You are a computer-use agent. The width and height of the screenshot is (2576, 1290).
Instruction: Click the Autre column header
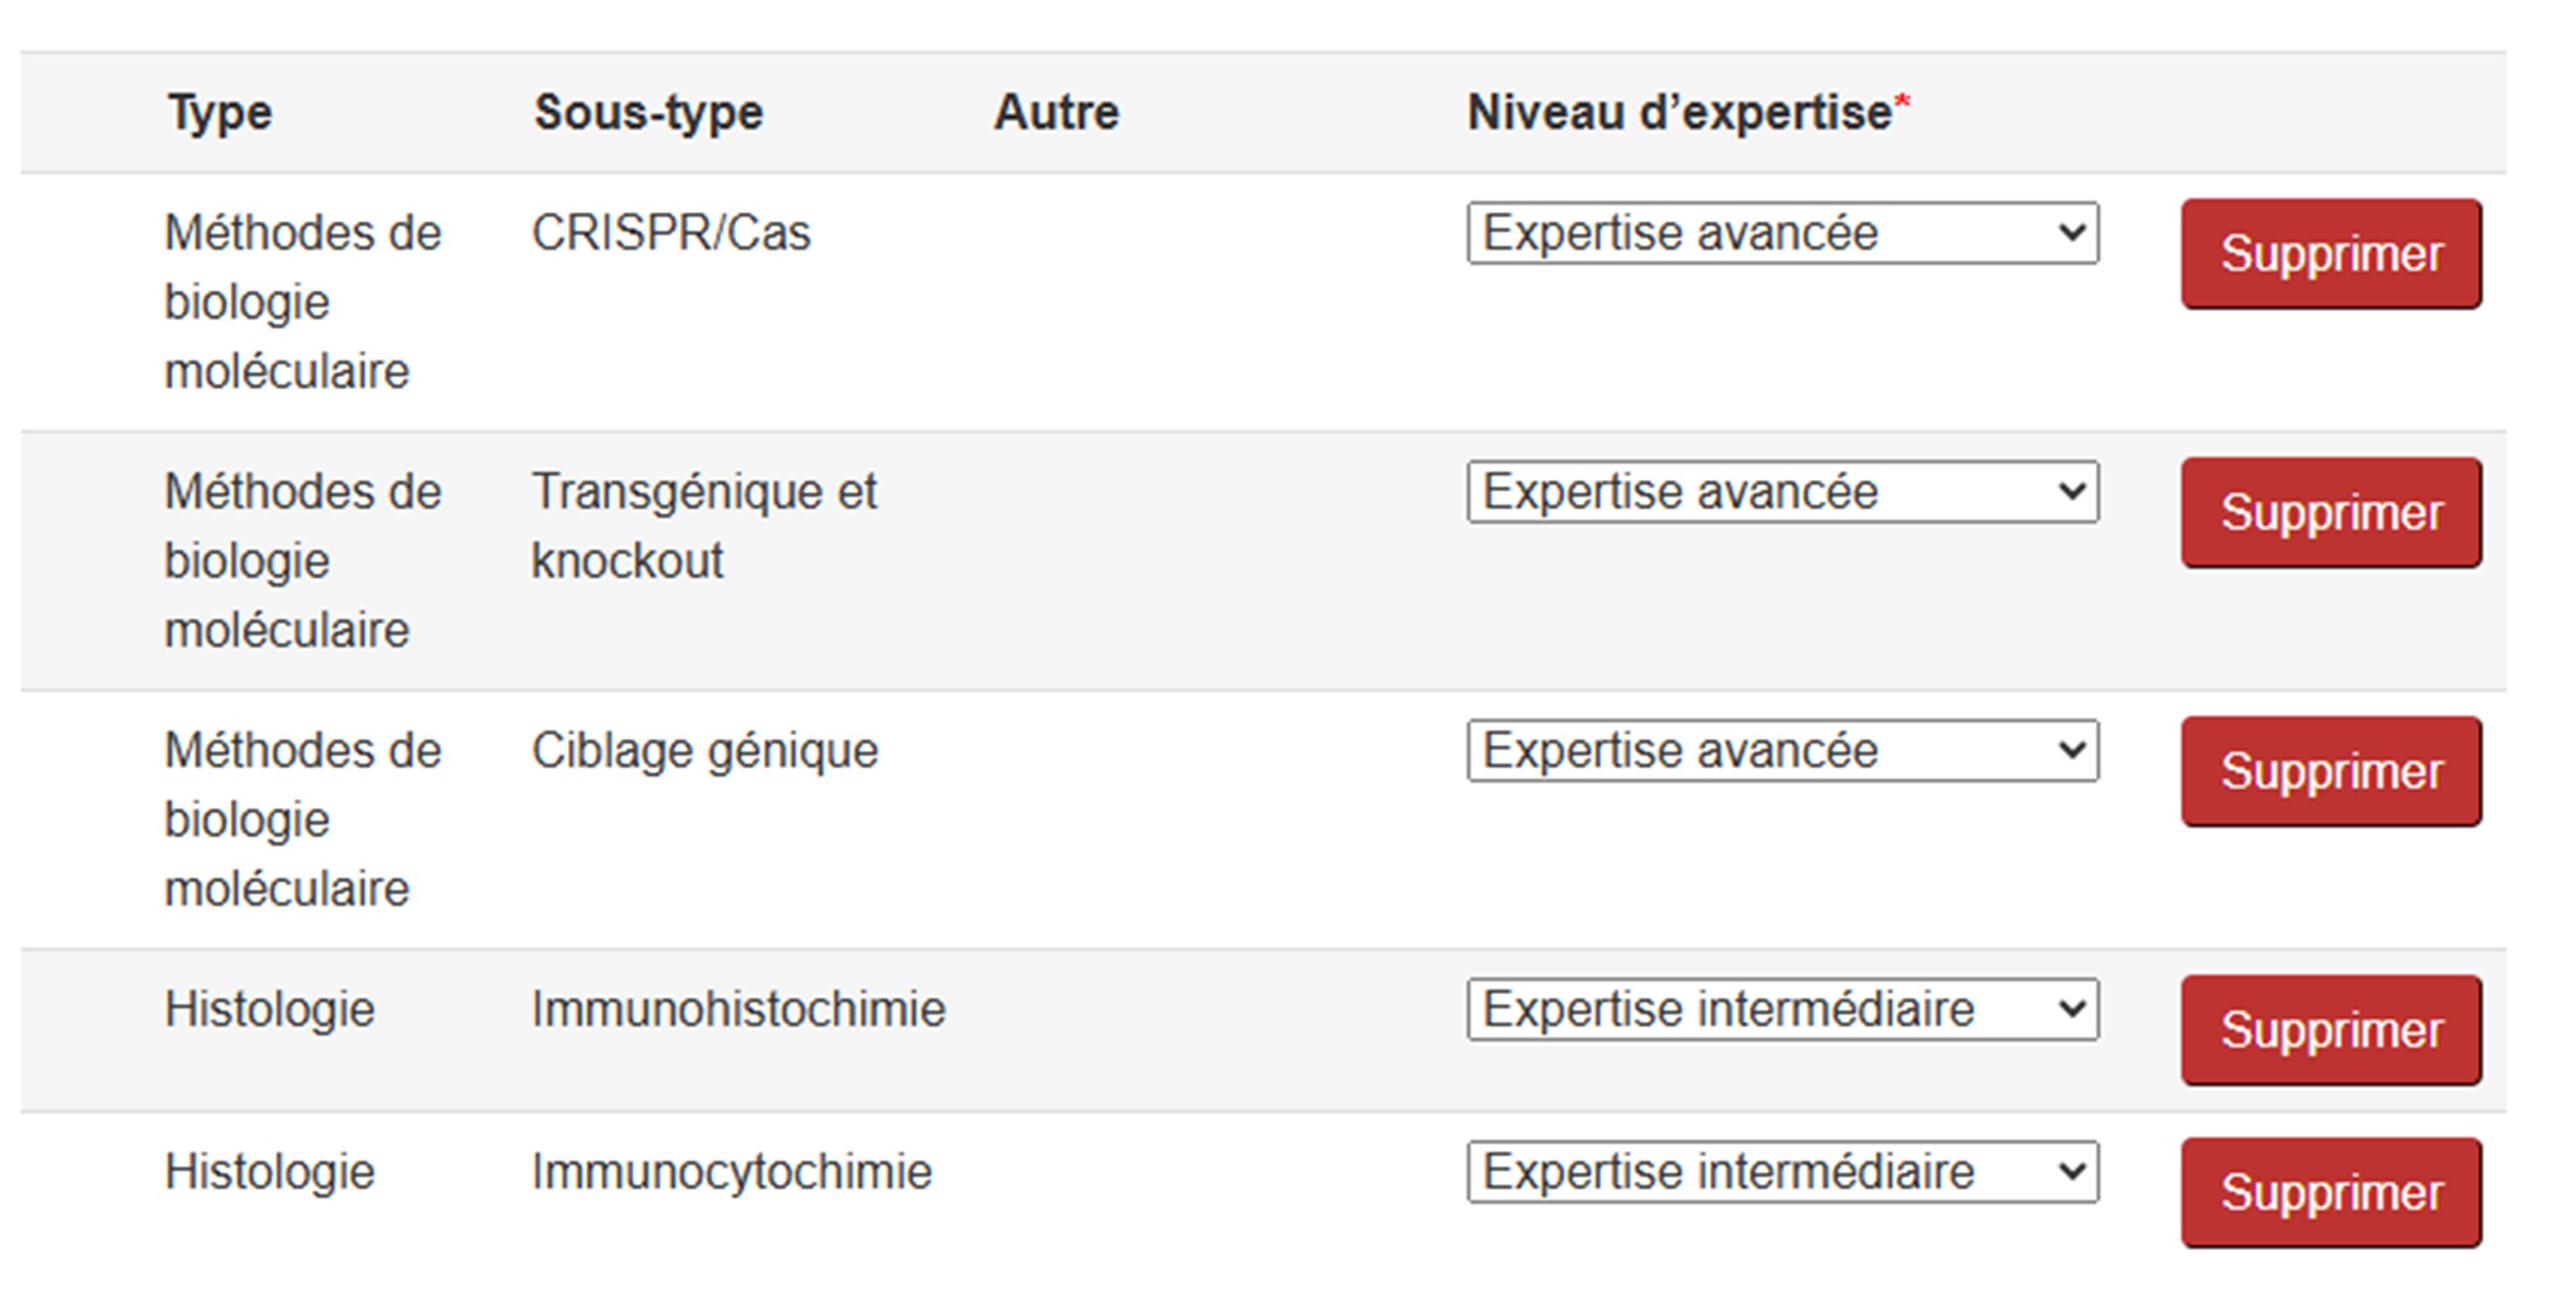point(1056,112)
